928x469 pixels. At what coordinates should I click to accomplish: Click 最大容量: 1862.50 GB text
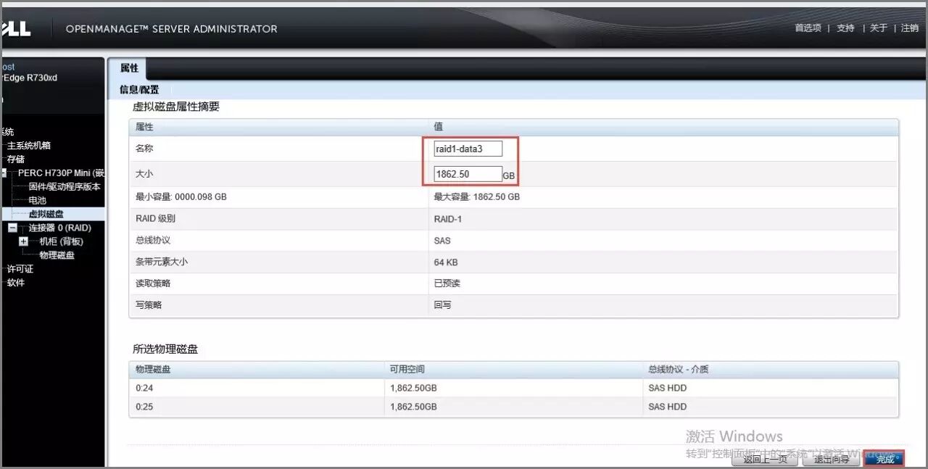click(x=477, y=197)
